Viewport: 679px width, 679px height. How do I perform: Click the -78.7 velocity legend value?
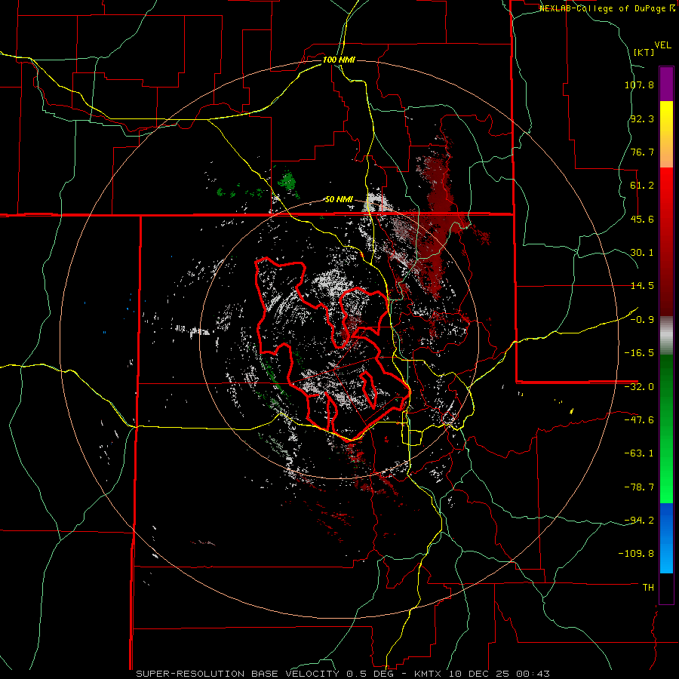click(x=639, y=487)
